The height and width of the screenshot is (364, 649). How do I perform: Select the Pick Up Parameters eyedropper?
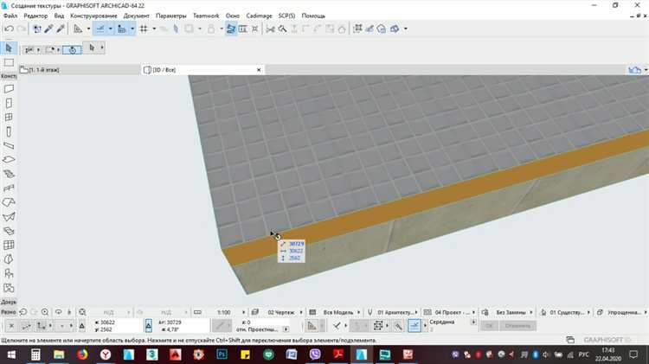tap(48, 29)
